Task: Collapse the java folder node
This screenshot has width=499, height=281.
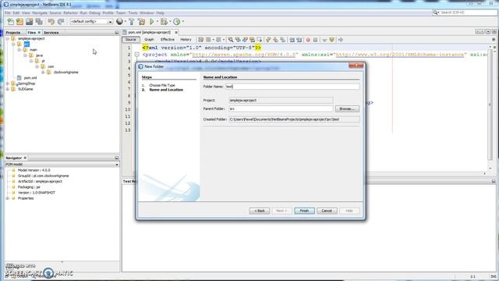Action: tap(26, 55)
